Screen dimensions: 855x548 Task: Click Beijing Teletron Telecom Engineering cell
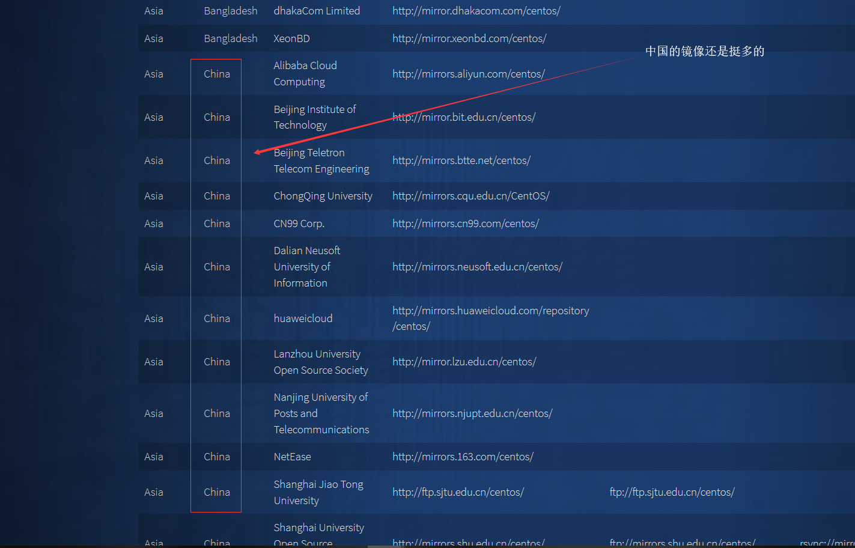coord(321,160)
